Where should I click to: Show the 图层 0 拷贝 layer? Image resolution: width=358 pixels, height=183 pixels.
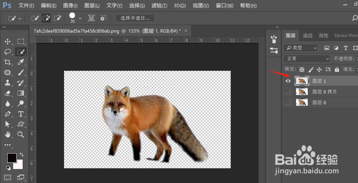click(288, 92)
